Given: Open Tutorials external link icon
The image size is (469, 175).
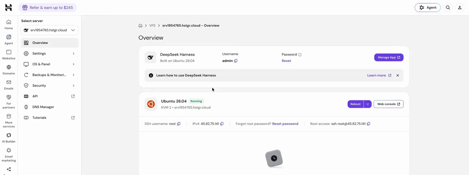Looking at the screenshot, I should tap(73, 118).
